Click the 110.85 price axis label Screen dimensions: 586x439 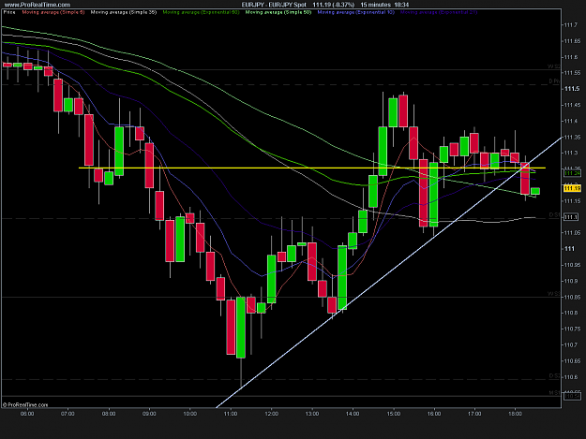572,298
